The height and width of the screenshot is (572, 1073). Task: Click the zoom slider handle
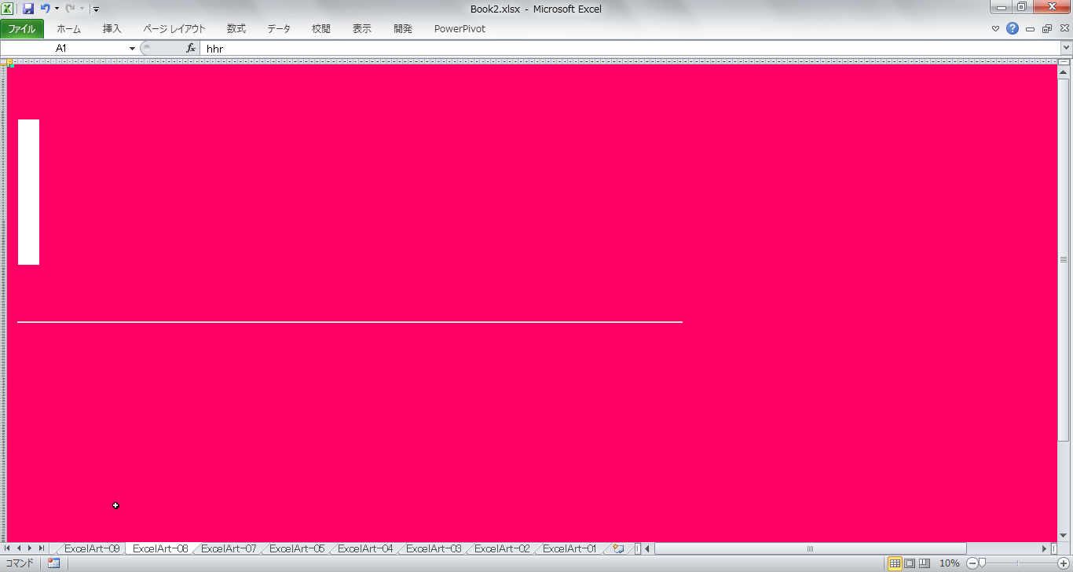click(981, 563)
